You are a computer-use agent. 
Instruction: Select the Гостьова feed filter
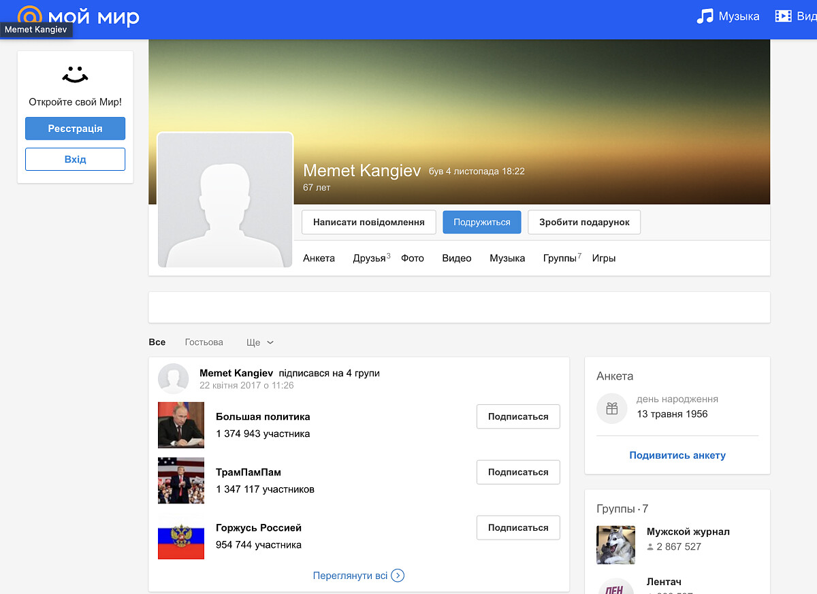tap(203, 342)
